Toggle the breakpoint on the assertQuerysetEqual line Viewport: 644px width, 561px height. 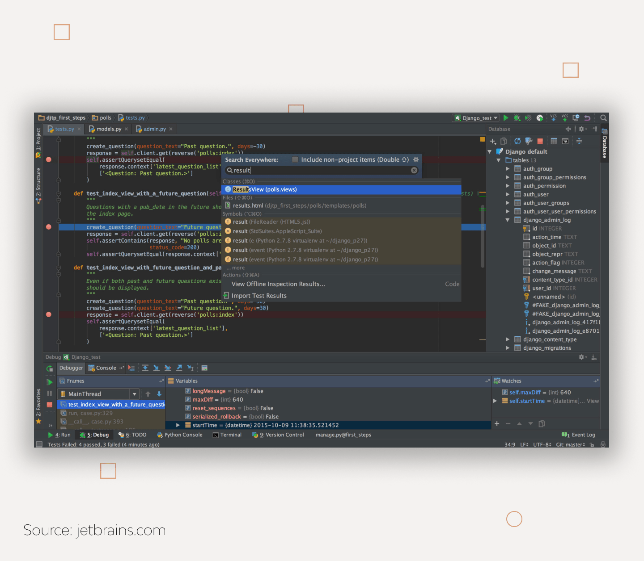[x=49, y=159]
